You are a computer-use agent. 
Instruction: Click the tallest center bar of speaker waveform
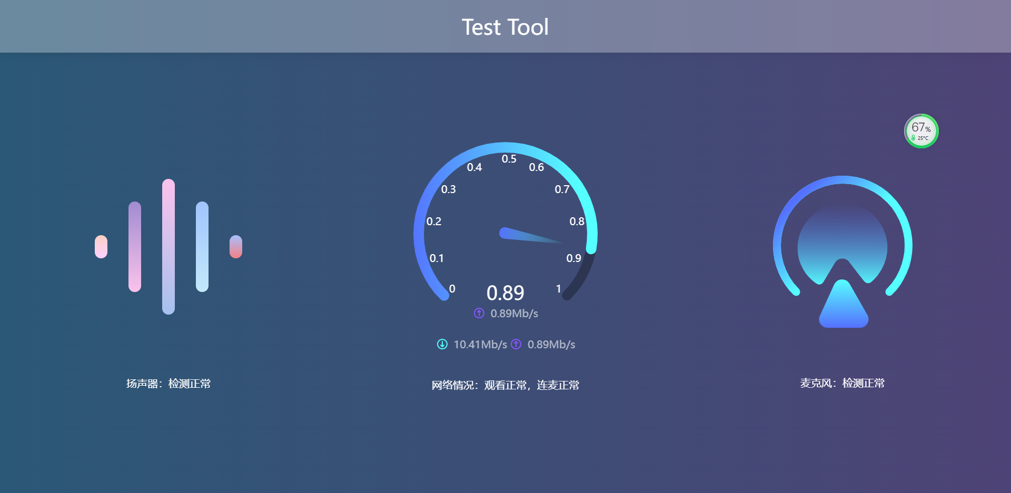click(x=168, y=246)
